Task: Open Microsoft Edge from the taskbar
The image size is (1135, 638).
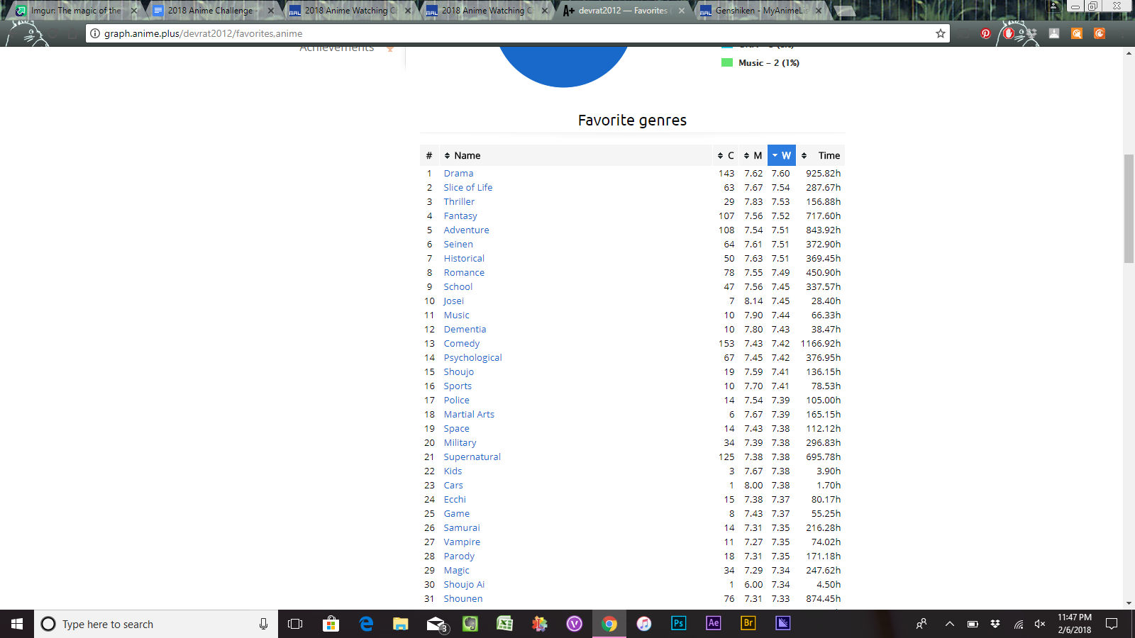Action: tap(366, 624)
